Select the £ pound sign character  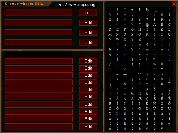point(147,79)
